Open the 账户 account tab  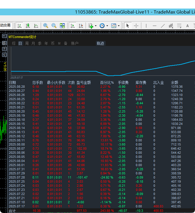75,43
